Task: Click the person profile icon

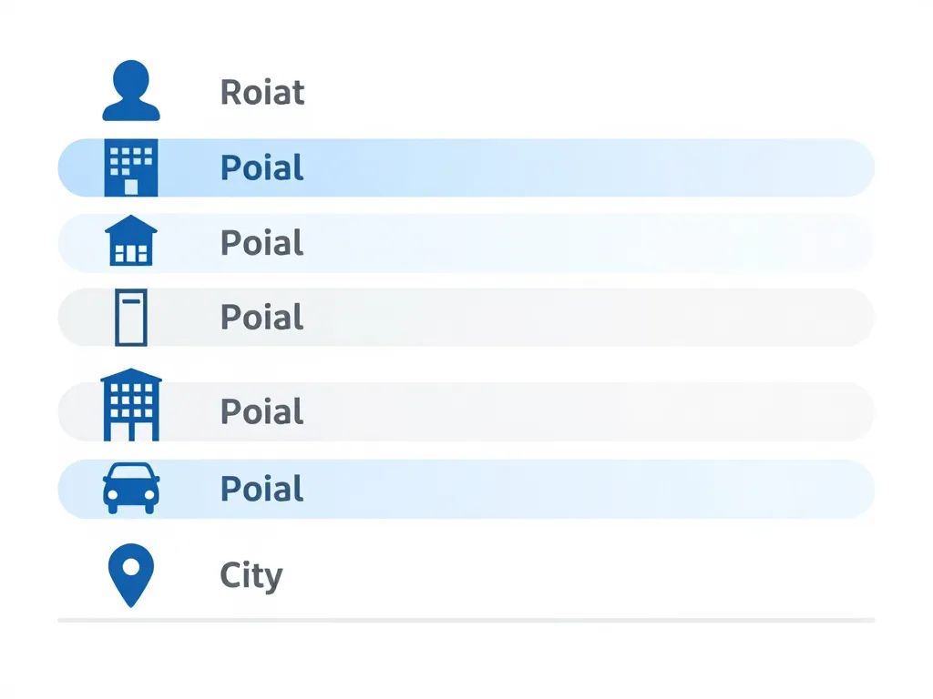Action: [131, 91]
